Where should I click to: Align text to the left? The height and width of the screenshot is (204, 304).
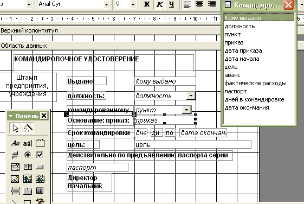pyautogui.click(x=187, y=4)
